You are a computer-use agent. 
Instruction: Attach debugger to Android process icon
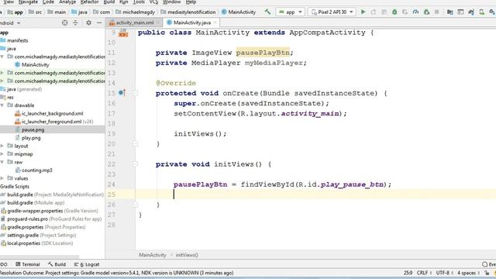[x=426, y=12]
